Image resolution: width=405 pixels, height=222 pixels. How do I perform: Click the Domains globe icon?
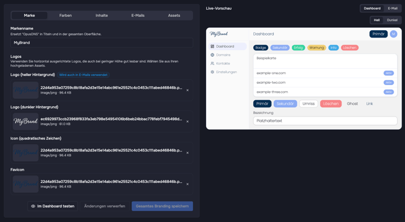(x=212, y=55)
